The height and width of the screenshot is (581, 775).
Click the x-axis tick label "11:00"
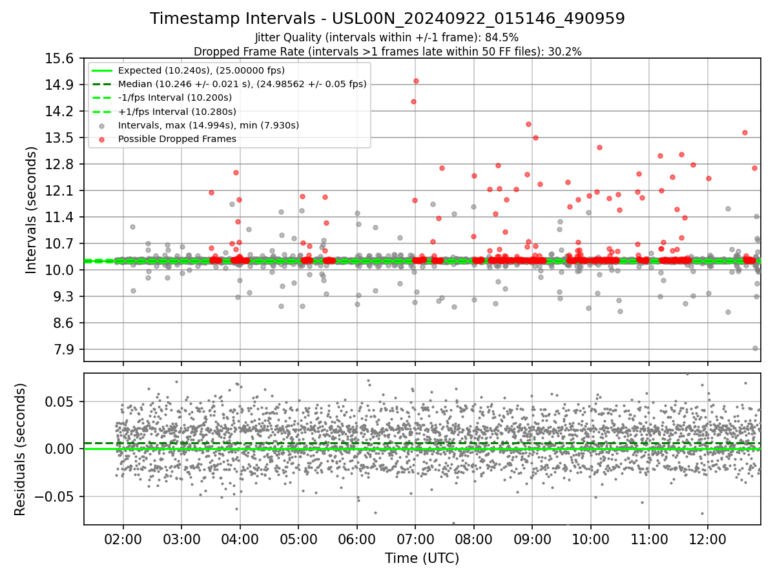(649, 539)
